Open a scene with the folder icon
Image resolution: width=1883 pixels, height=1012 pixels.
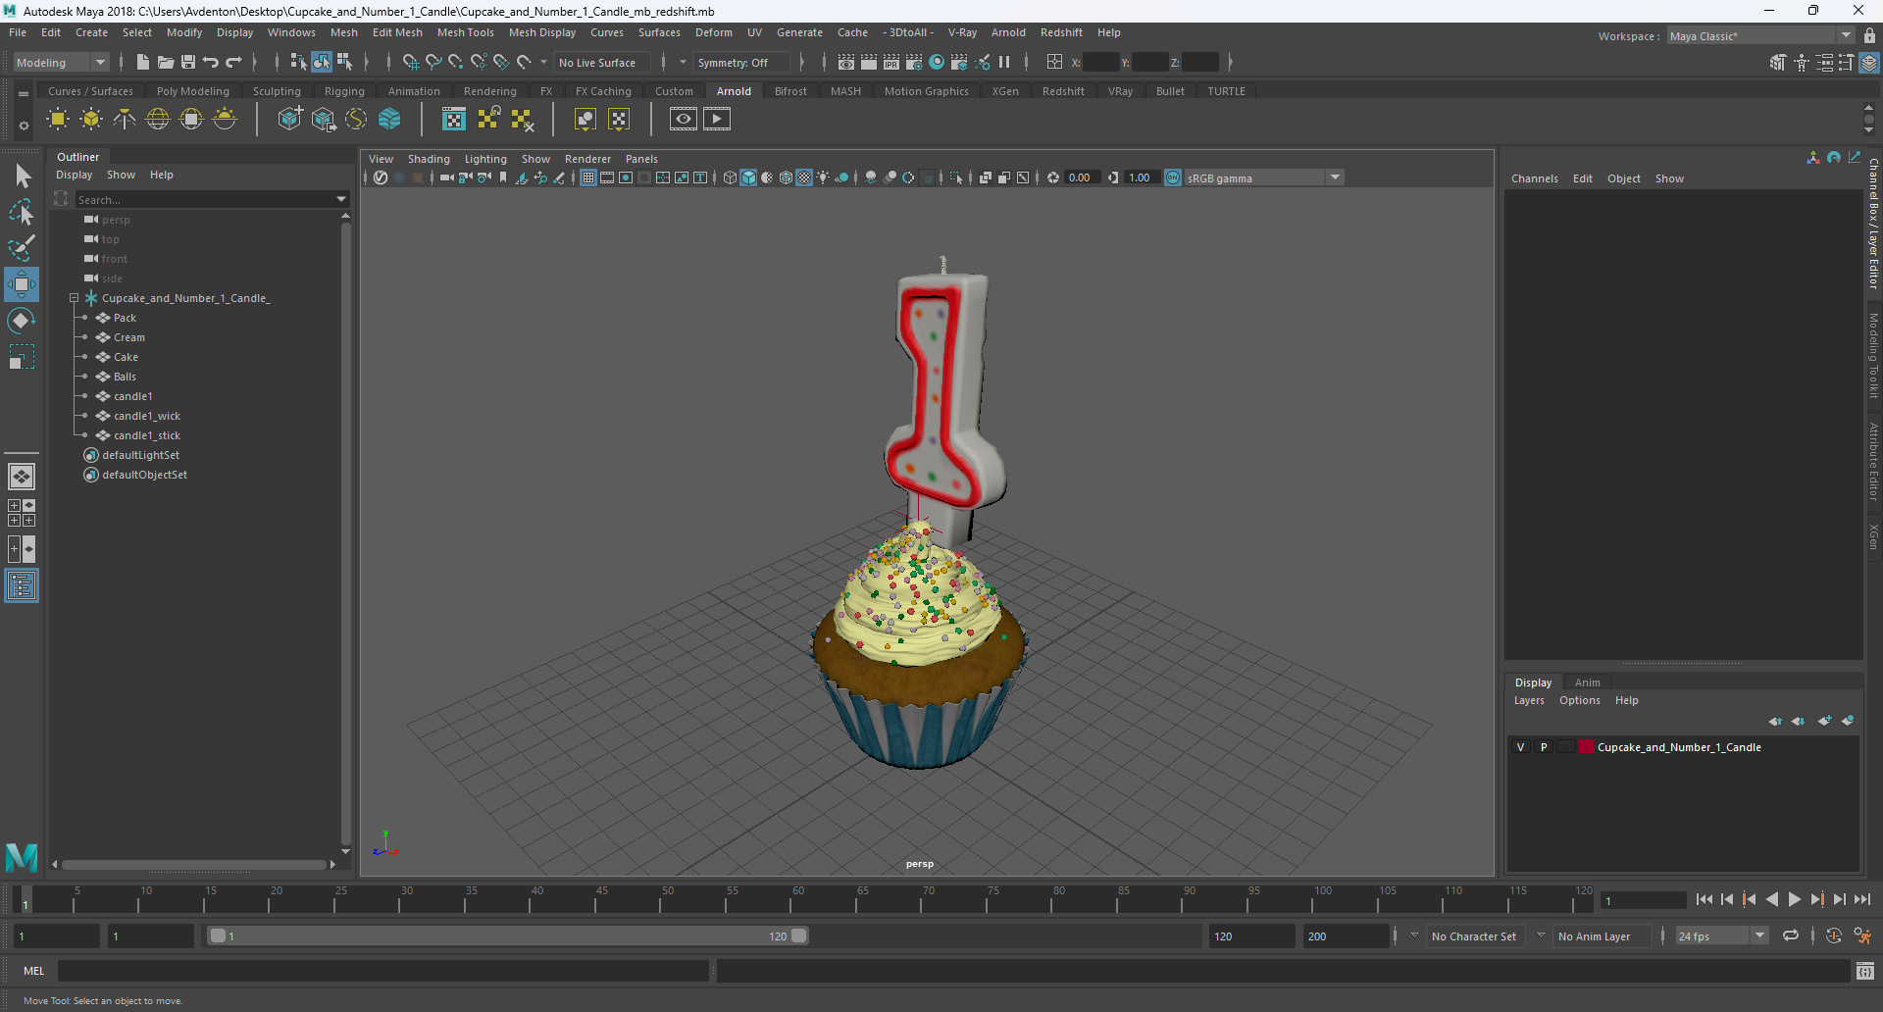pos(166,62)
